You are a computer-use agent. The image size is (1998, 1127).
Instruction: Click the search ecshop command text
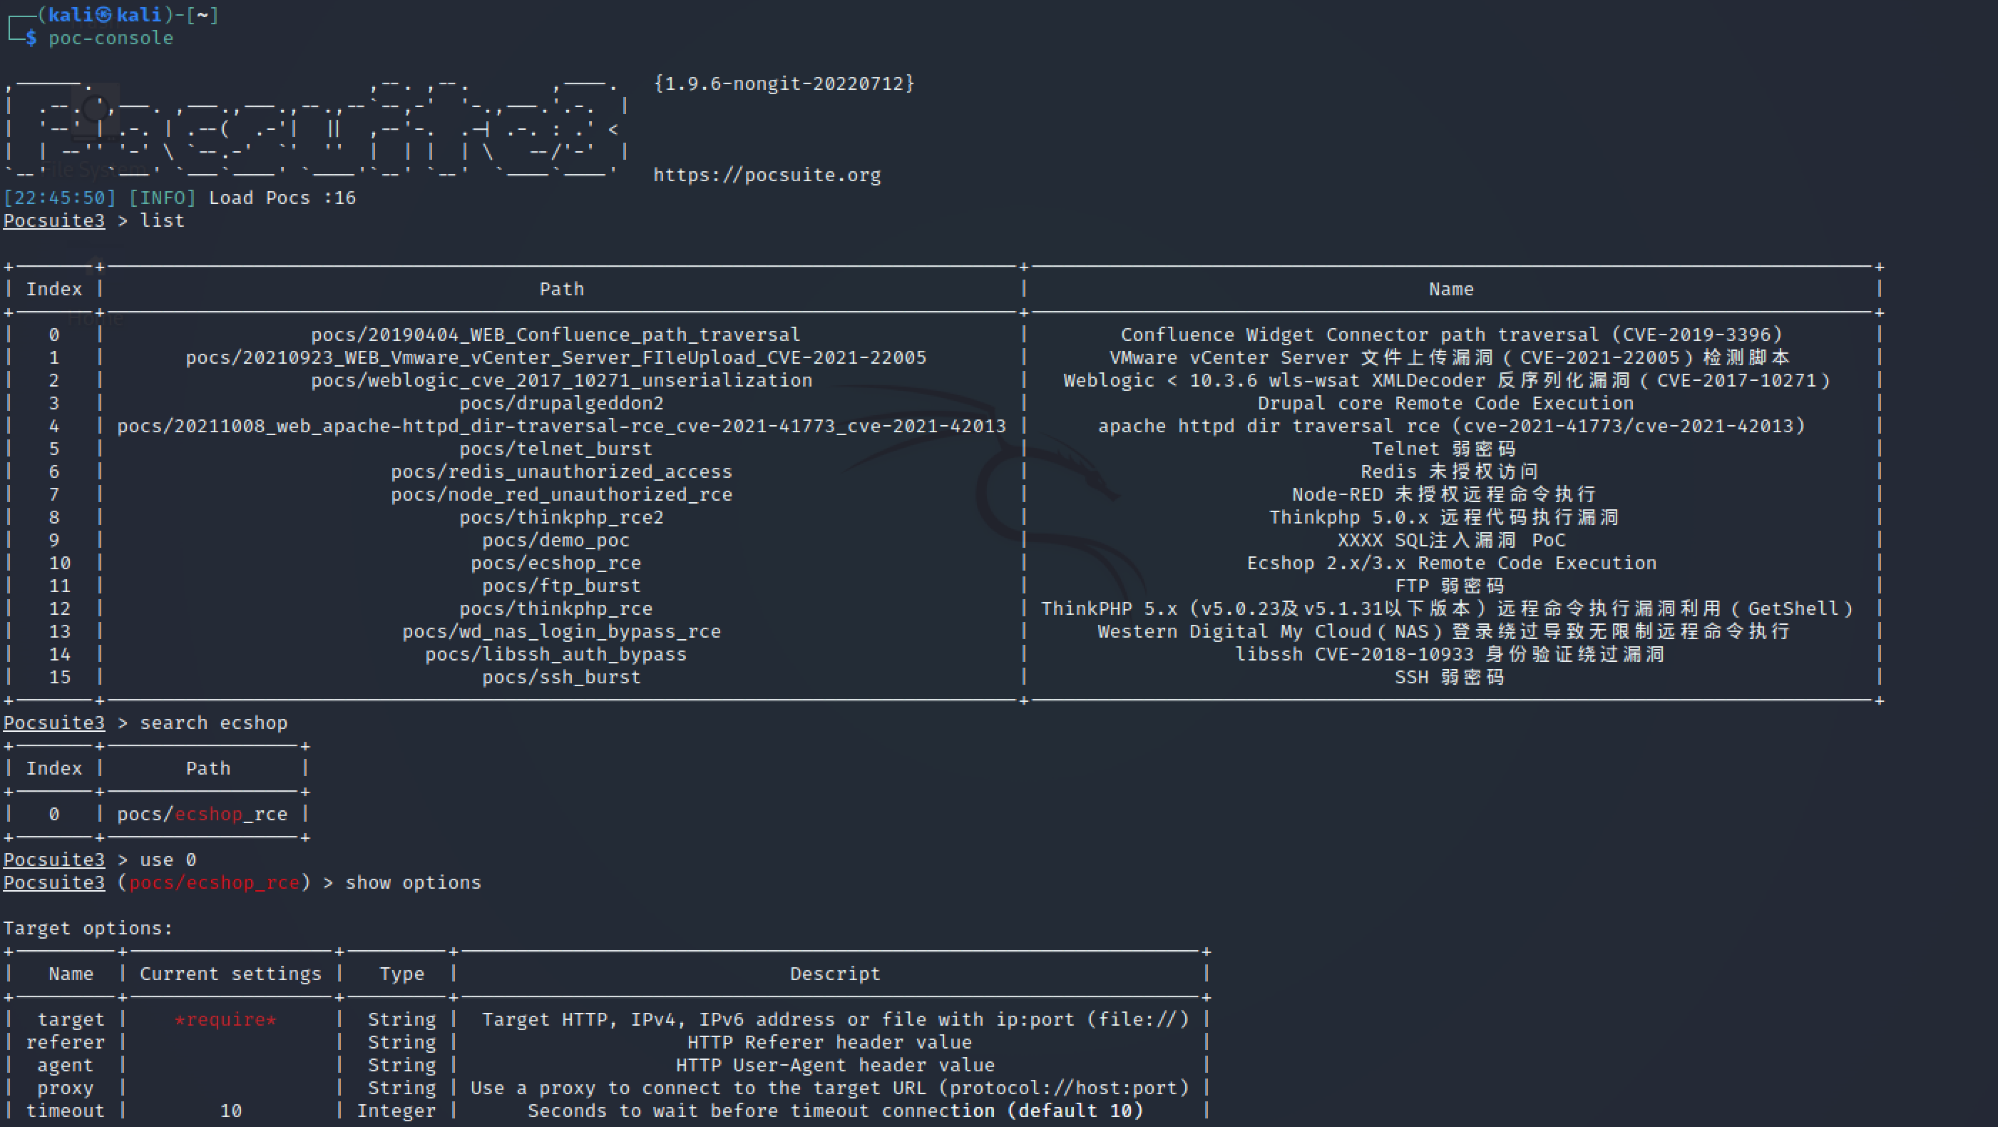click(x=213, y=722)
